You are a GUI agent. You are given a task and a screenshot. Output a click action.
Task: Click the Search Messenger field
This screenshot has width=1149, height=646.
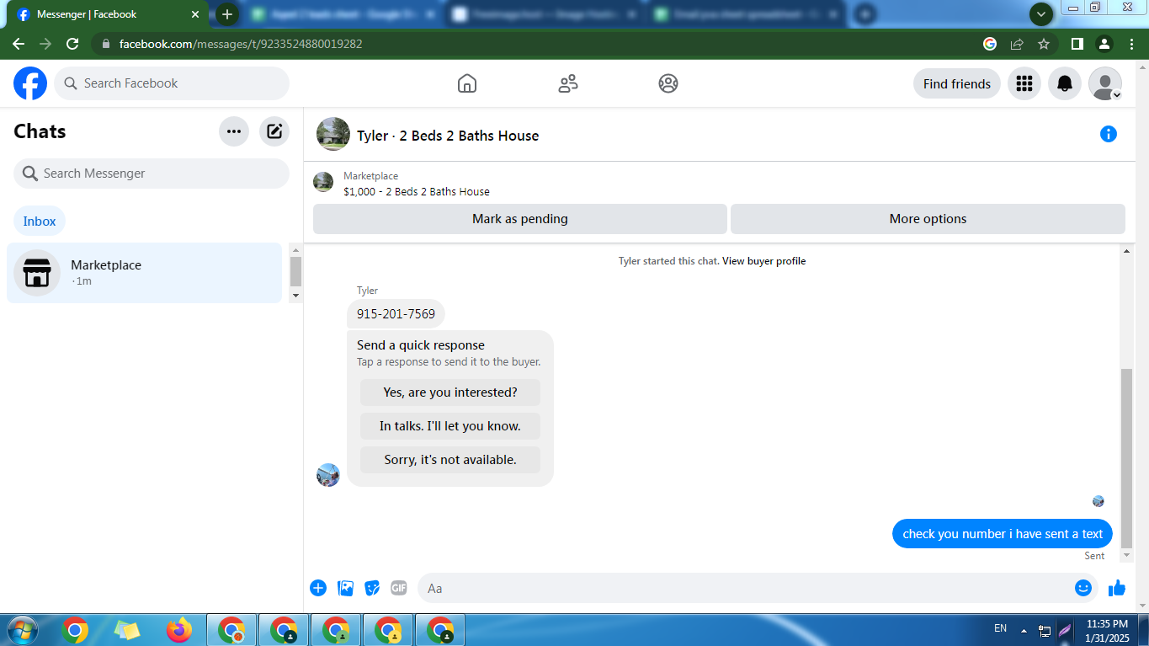[x=152, y=174]
